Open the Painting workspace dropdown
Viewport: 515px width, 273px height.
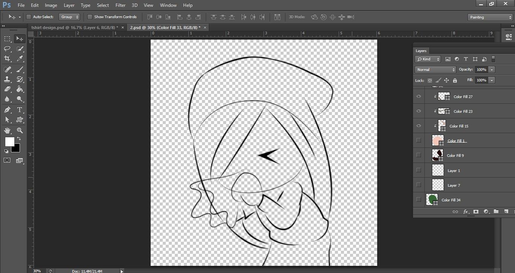490,17
